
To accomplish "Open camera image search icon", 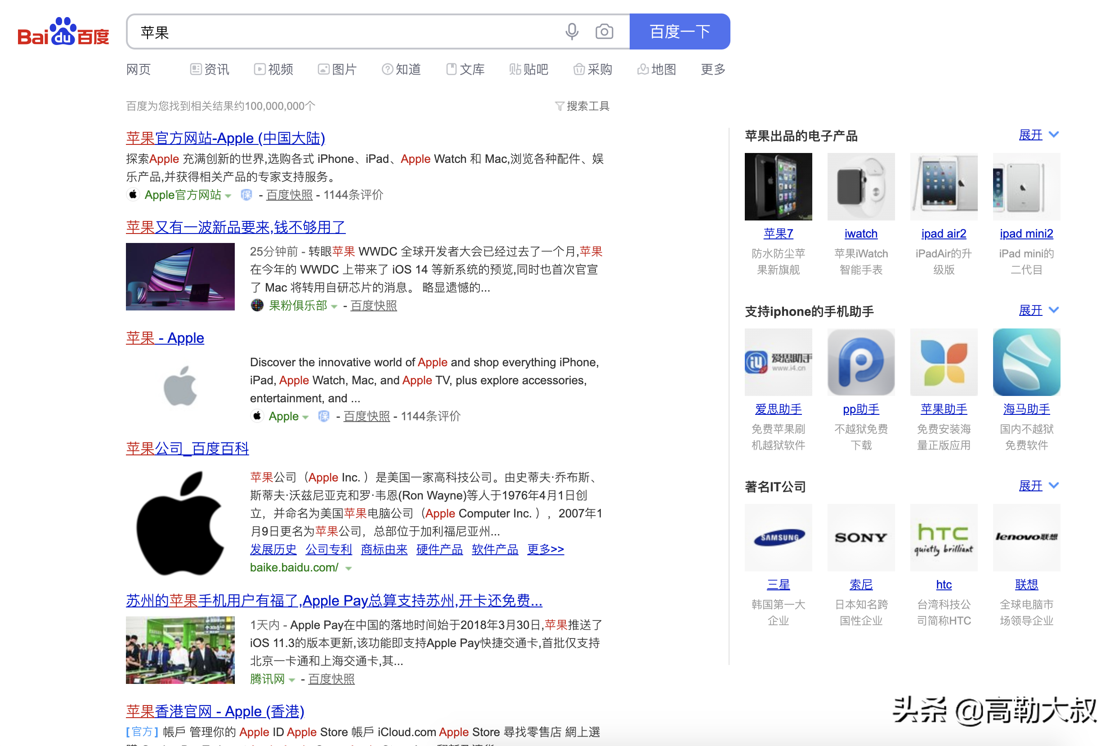I will click(604, 32).
